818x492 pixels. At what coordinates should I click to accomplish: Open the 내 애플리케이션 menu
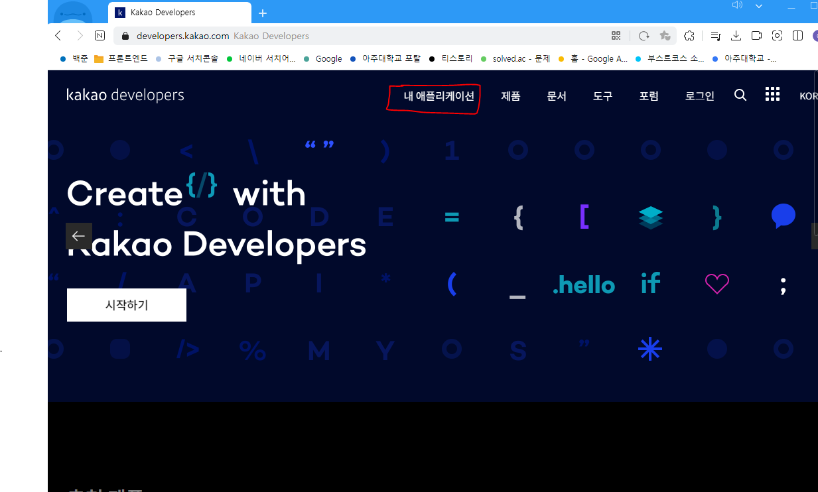[439, 96]
